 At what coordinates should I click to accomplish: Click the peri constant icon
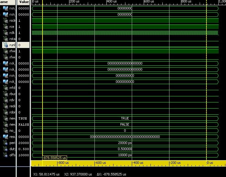pos(5,143)
